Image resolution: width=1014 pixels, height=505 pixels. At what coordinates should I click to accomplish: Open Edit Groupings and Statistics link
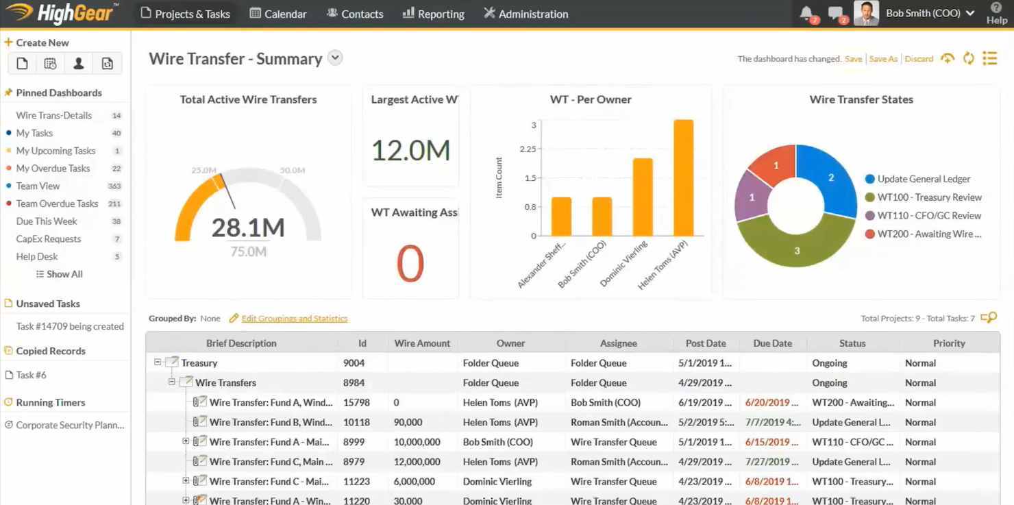pyautogui.click(x=295, y=319)
